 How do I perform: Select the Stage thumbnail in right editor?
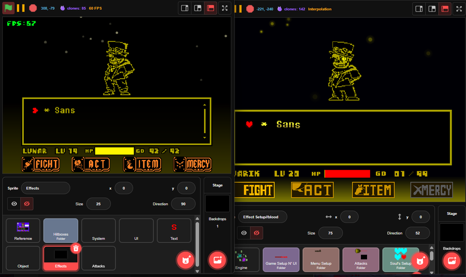click(x=452, y=232)
